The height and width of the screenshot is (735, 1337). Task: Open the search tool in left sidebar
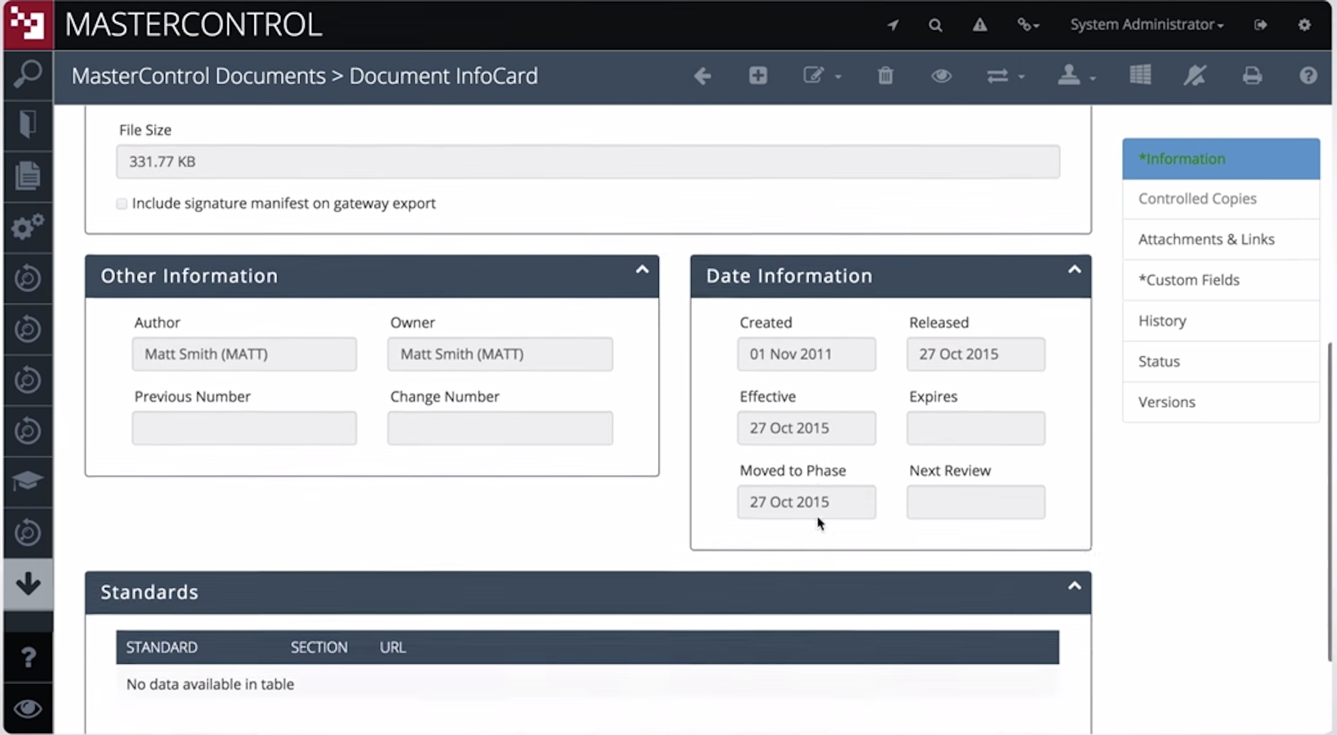pos(27,74)
